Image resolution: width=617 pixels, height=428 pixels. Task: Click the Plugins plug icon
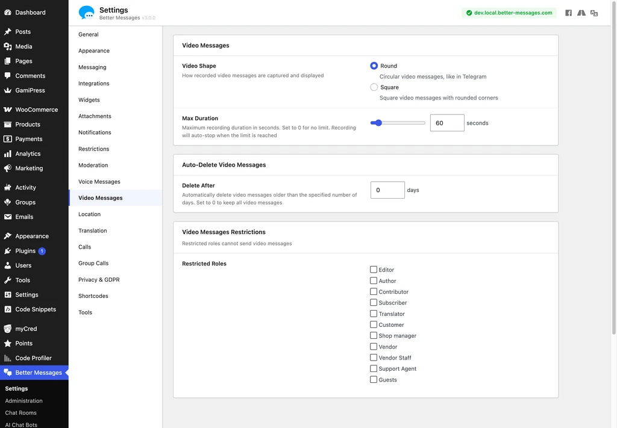pos(7,251)
